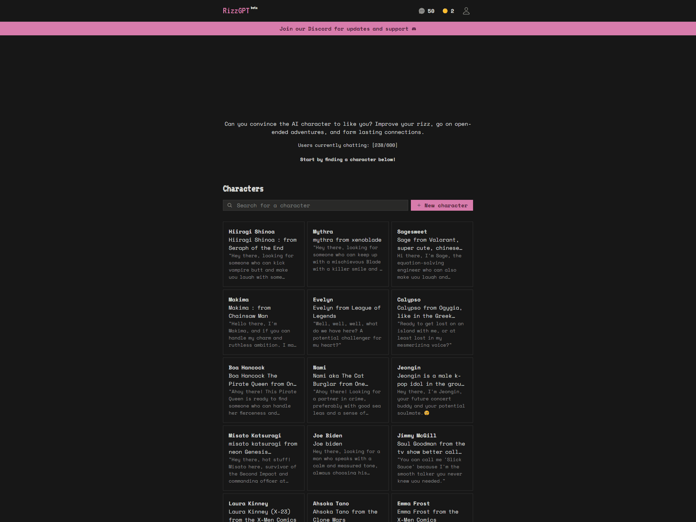Open the Jeongin character card
The width and height of the screenshot is (696, 522).
[432, 390]
